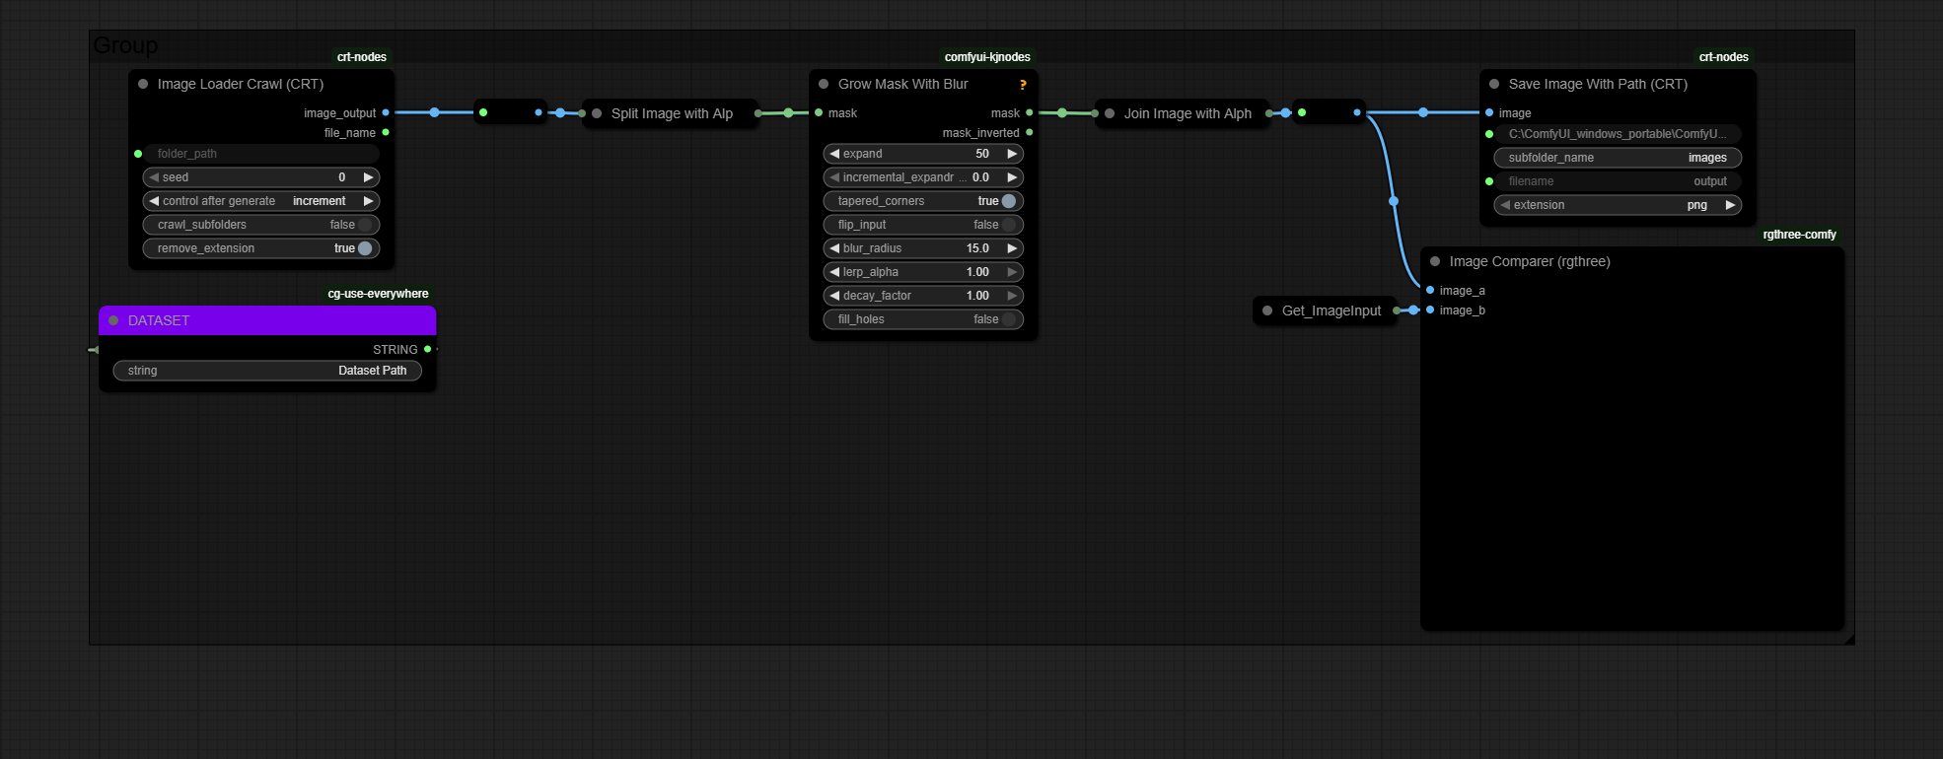Open the extension png dropdown
This screenshot has height=759, width=1943.
click(x=1618, y=205)
